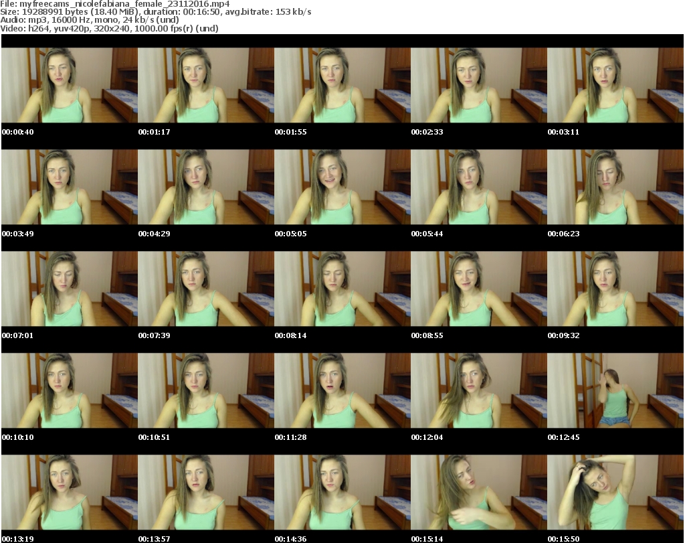Select the thumbnail frame at 00:12:04

479,390
